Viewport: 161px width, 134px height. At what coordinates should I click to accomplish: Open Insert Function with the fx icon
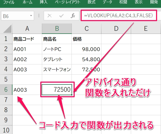tap(73, 16)
